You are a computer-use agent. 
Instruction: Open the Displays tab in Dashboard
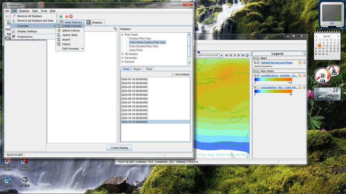click(x=95, y=23)
